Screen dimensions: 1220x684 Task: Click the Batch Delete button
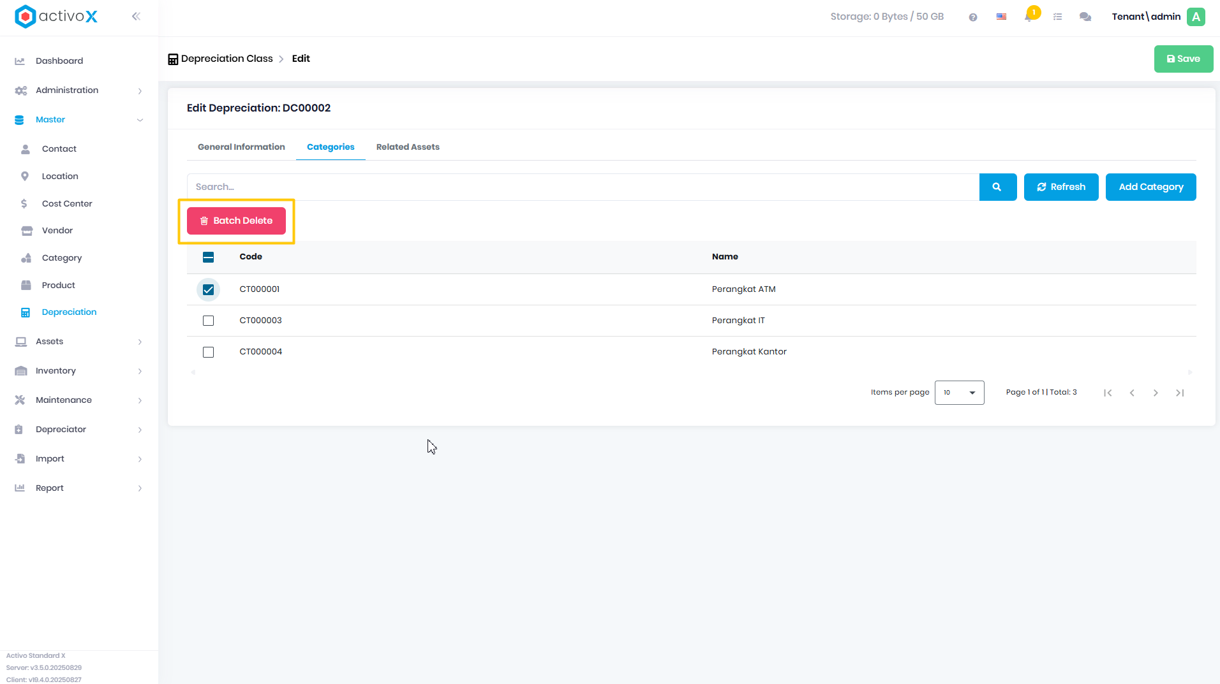236,221
